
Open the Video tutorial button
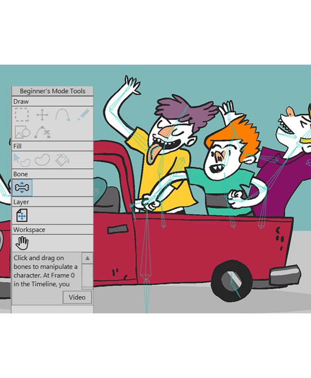coord(77,297)
